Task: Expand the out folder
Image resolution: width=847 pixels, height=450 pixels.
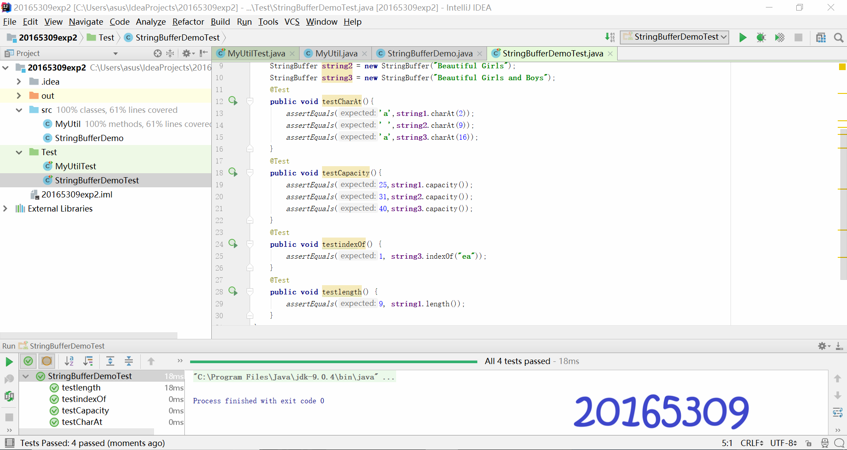Action: [x=19, y=96]
